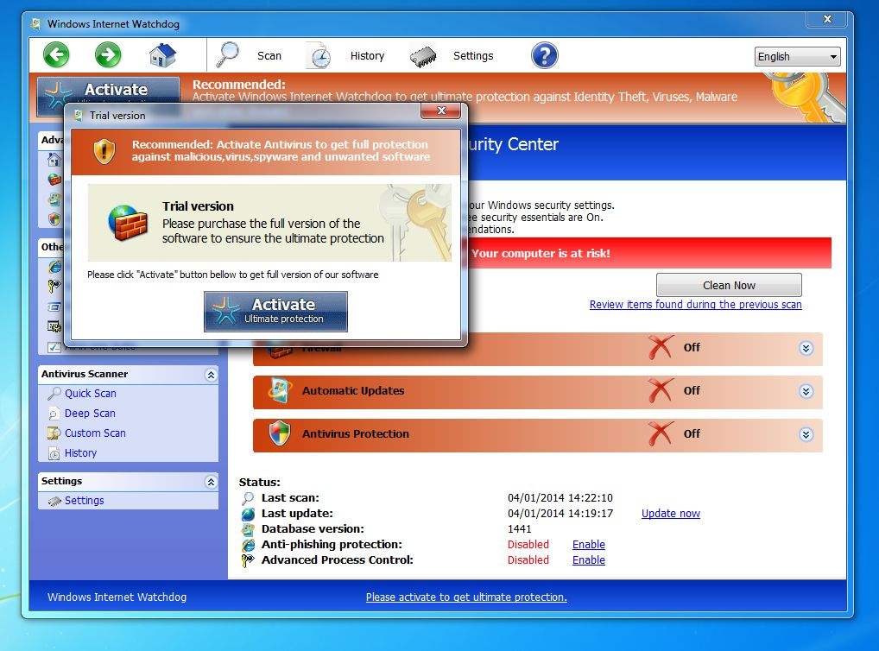Open help with the blue question mark
The width and height of the screenshot is (879, 651).
[544, 55]
